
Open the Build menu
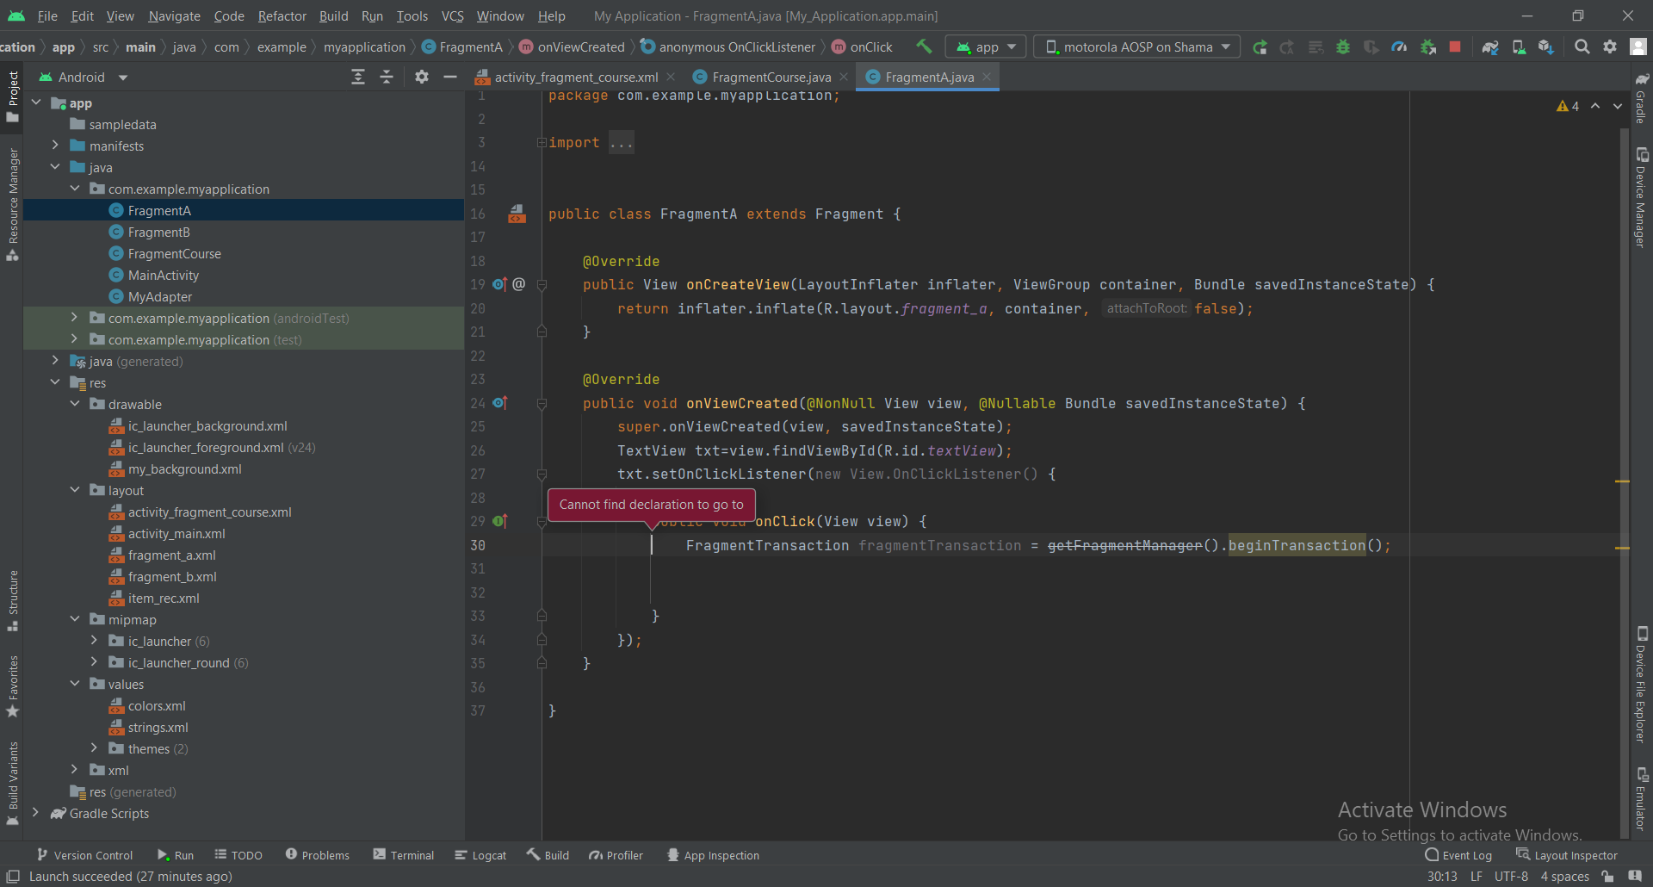coord(333,16)
